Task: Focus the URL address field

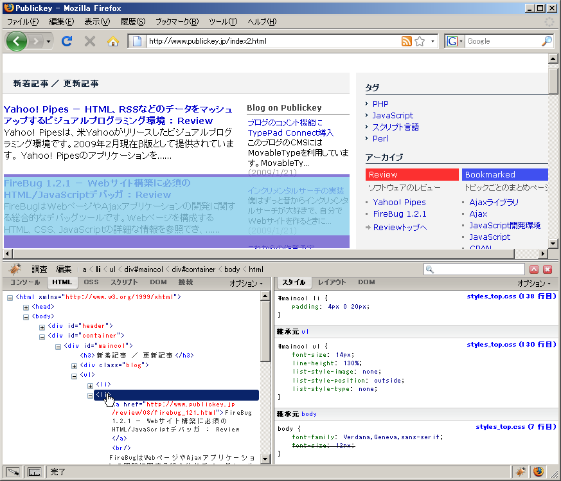Action: point(273,41)
